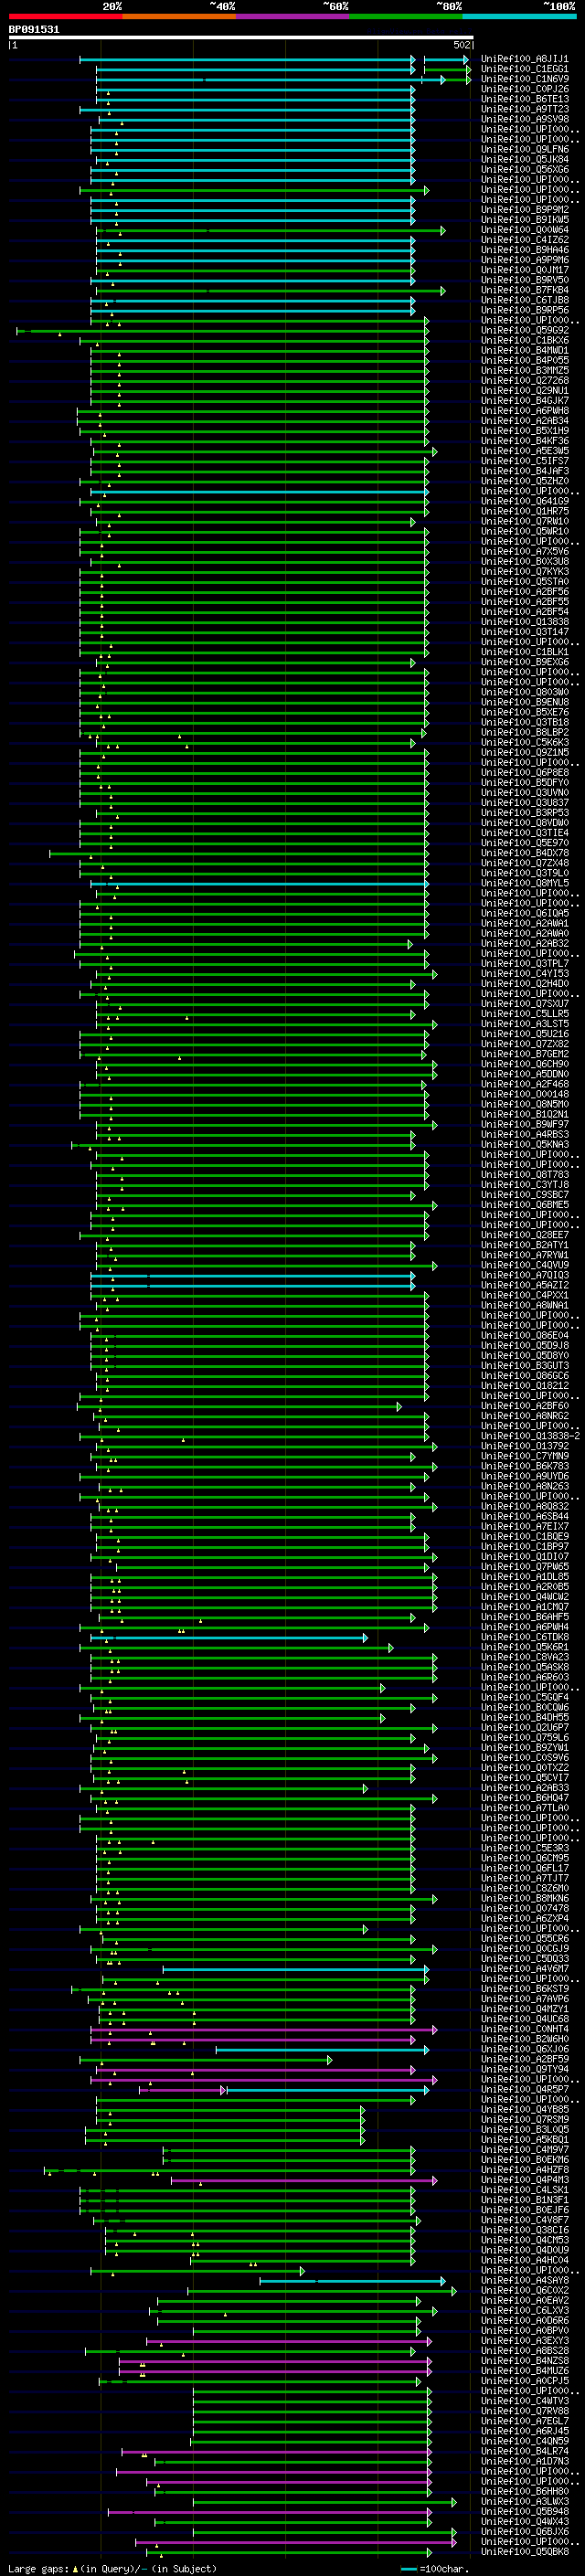
Task: Select the UniRef100_O00148 label
Action: click(524, 1095)
